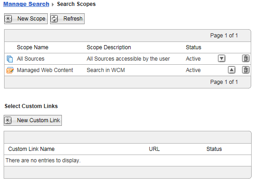Viewport: 253px width, 181px height.
Task: Click the Scope Name column header
Action: pos(33,47)
